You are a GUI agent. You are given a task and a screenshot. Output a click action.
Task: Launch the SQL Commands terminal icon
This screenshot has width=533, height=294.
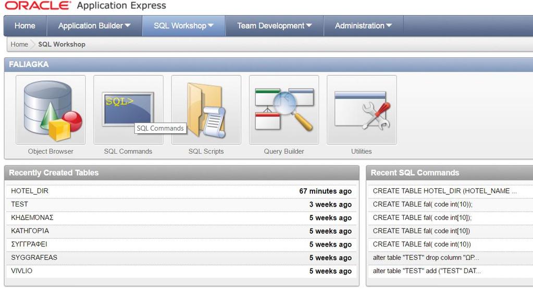click(x=128, y=110)
